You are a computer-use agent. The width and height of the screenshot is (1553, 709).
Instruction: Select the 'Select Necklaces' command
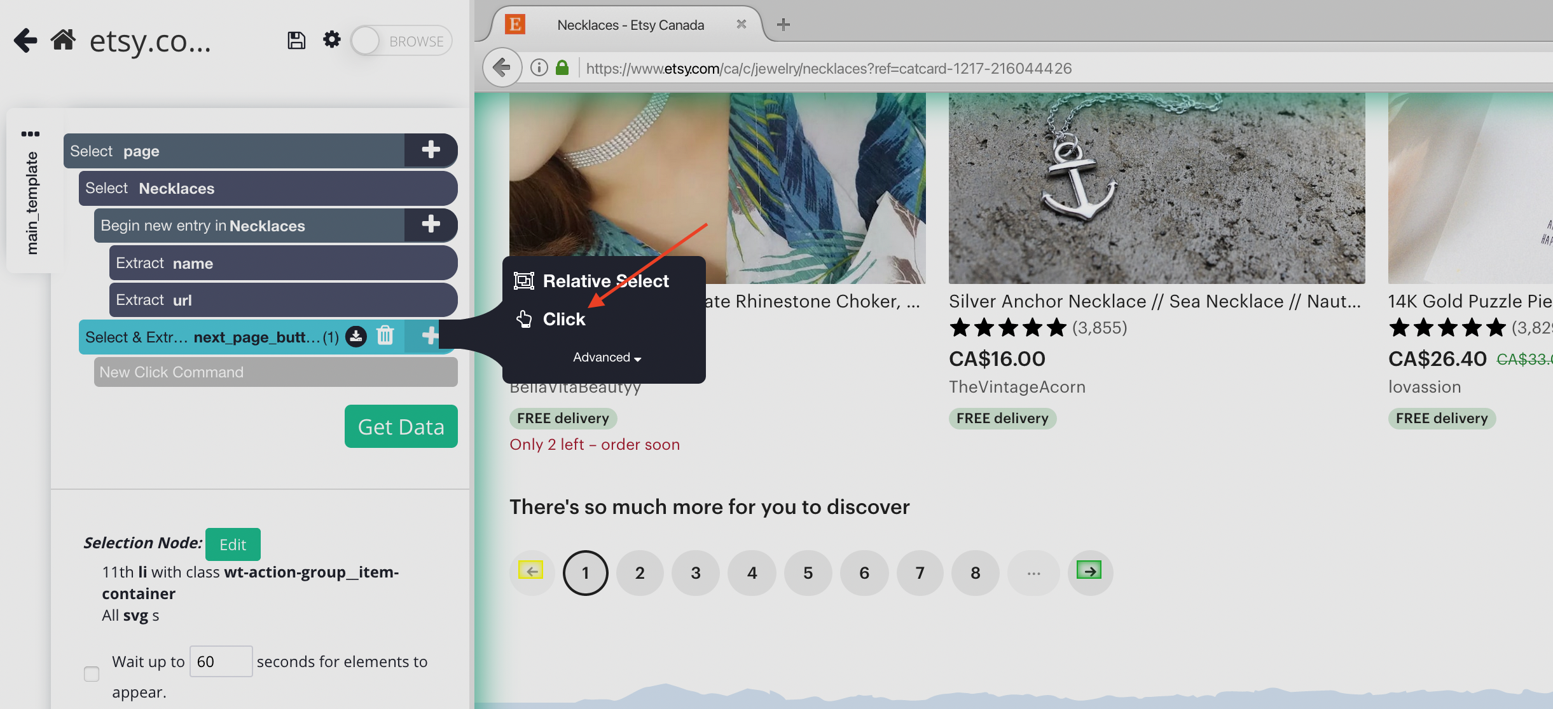tap(268, 188)
